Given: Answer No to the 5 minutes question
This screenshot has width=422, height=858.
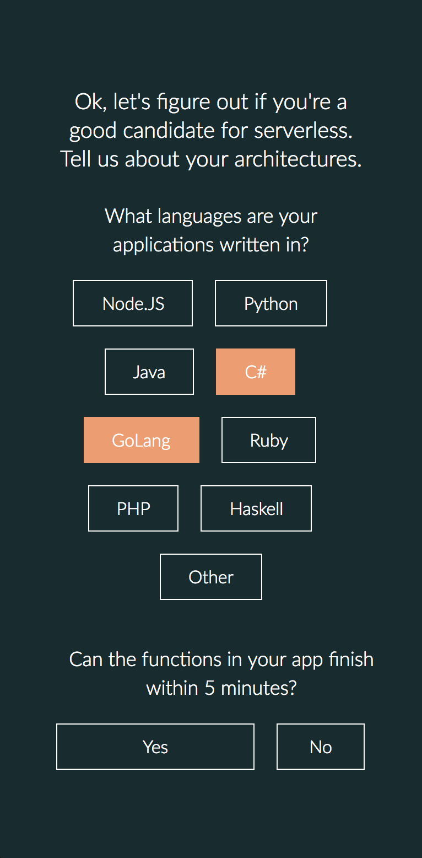Looking at the screenshot, I should (x=321, y=747).
